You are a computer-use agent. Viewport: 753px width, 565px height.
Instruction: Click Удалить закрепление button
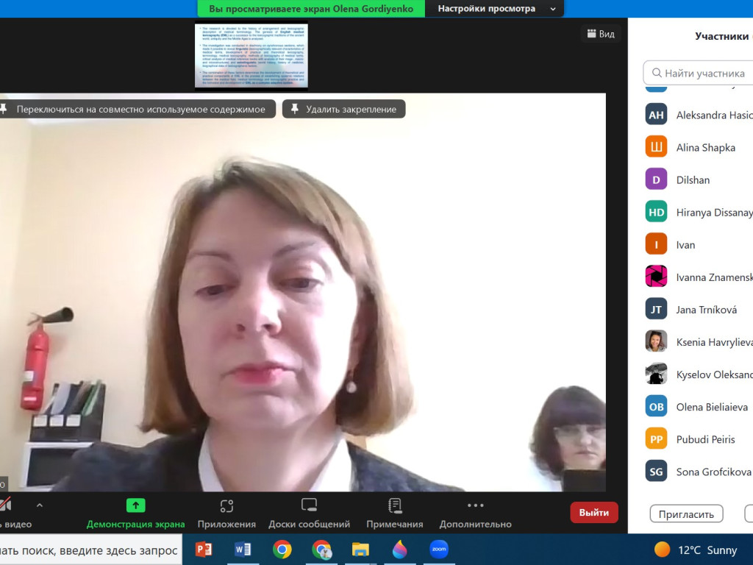[344, 109]
